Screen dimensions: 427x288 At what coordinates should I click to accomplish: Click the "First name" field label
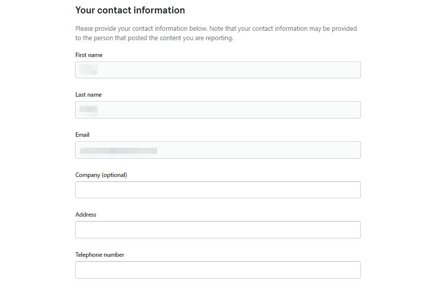[89, 55]
